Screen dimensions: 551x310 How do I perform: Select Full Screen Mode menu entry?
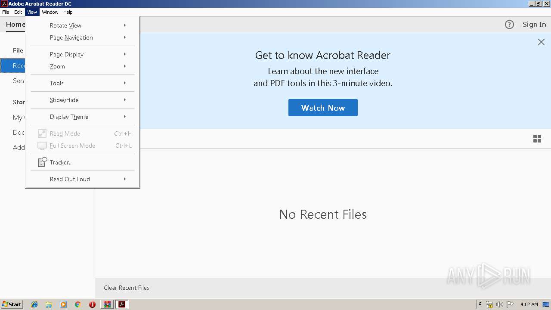pyautogui.click(x=83, y=146)
